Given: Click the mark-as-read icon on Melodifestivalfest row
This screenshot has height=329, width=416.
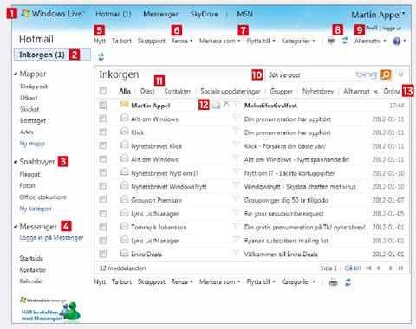Looking at the screenshot, I should click(x=216, y=105).
